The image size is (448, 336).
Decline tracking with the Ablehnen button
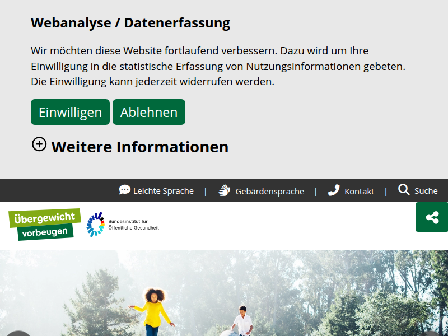(x=148, y=111)
